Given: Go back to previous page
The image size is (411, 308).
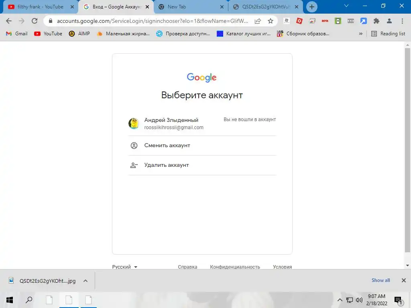Looking at the screenshot, I should 9,21.
